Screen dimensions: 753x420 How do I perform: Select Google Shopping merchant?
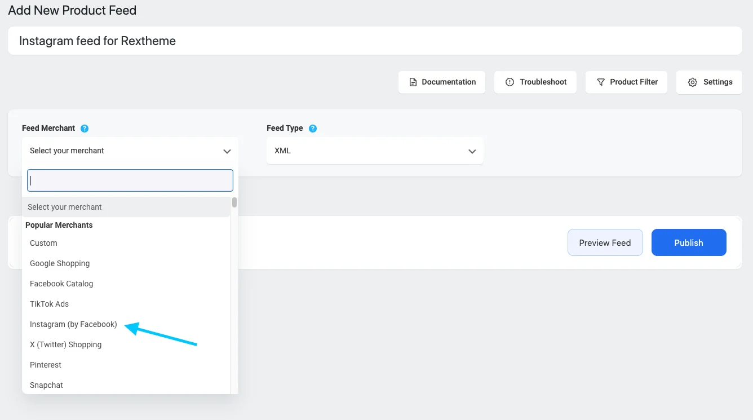click(126, 263)
